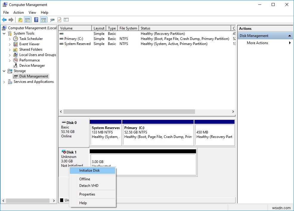
Task: Click the Event Viewer icon
Action: click(16, 44)
